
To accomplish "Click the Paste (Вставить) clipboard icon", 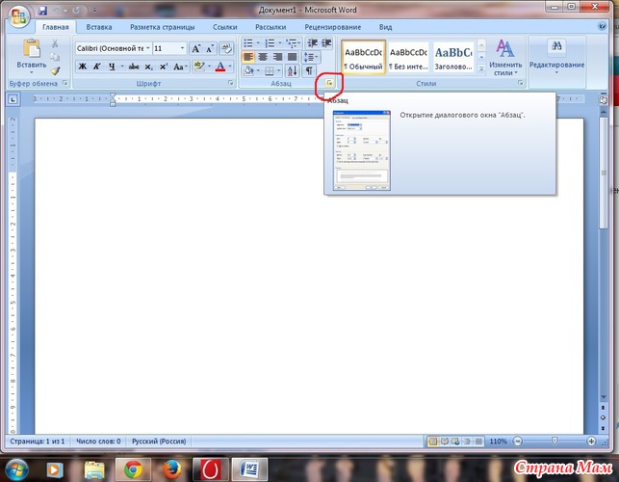I will pos(32,48).
